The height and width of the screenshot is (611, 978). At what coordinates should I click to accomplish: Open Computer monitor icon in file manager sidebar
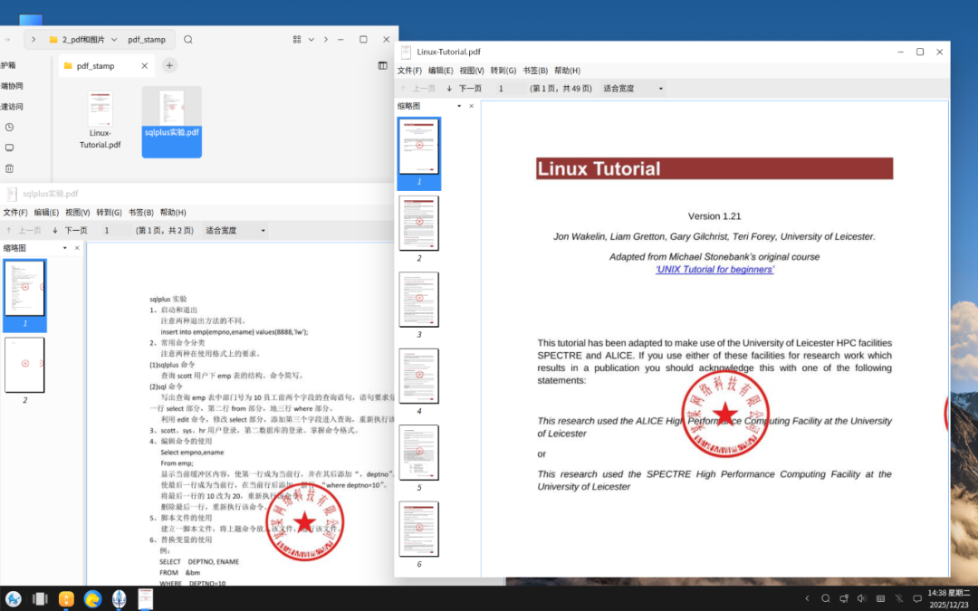point(9,148)
